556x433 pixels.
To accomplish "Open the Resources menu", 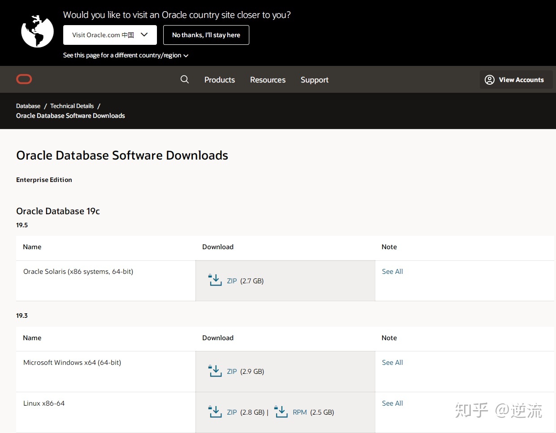I will pos(268,80).
